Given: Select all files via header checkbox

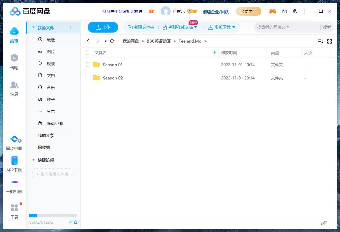Looking at the screenshot, I should pyautogui.click(x=87, y=53).
